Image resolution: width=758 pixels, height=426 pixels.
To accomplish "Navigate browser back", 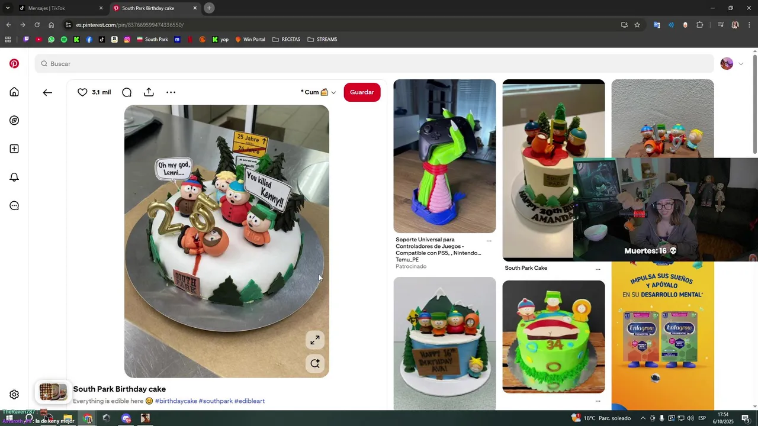I will 8,25.
